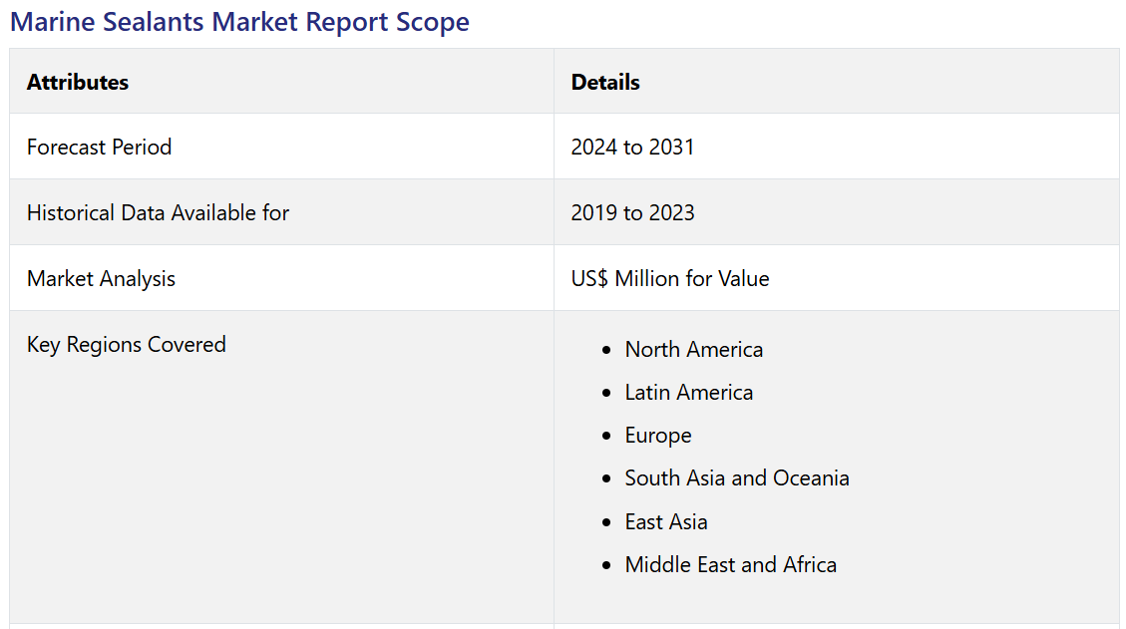Select the 'East Asia' list item
Viewport: 1126px width, 629px height.
pyautogui.click(x=665, y=521)
